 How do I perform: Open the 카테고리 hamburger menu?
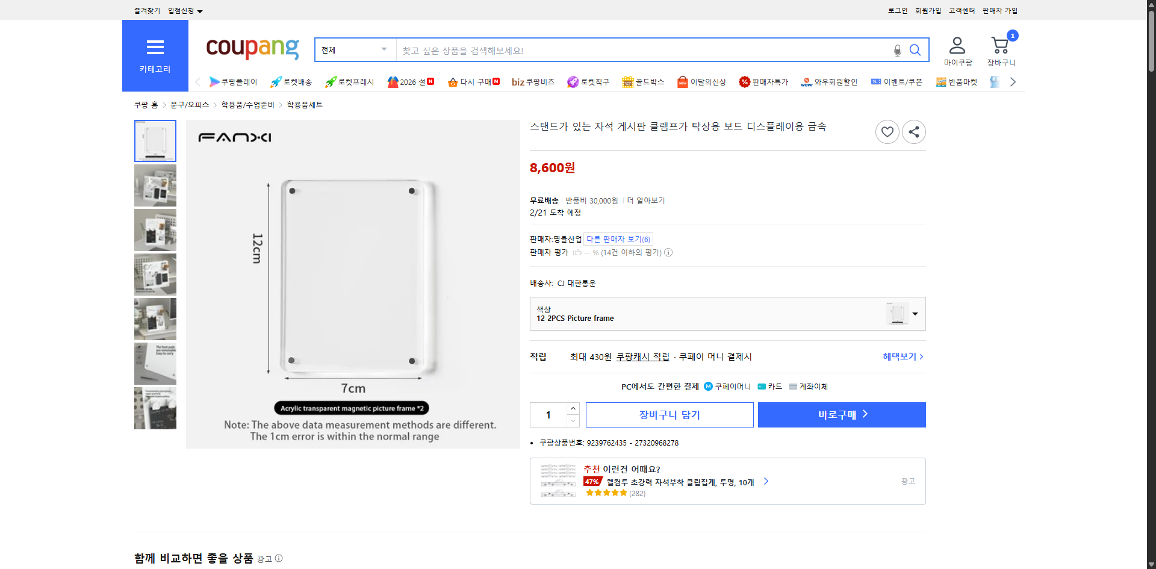[155, 48]
